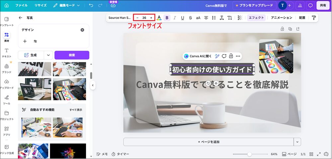Image resolution: width=332 pixels, height=159 pixels.
Task: Open プロジェクト in the sidebar
Action: coord(7,116)
